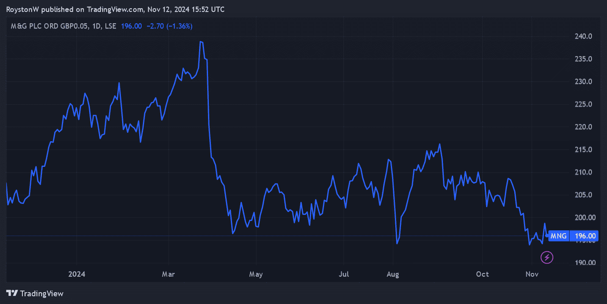
Task: Select the Jul time axis marker
Action: pos(344,274)
